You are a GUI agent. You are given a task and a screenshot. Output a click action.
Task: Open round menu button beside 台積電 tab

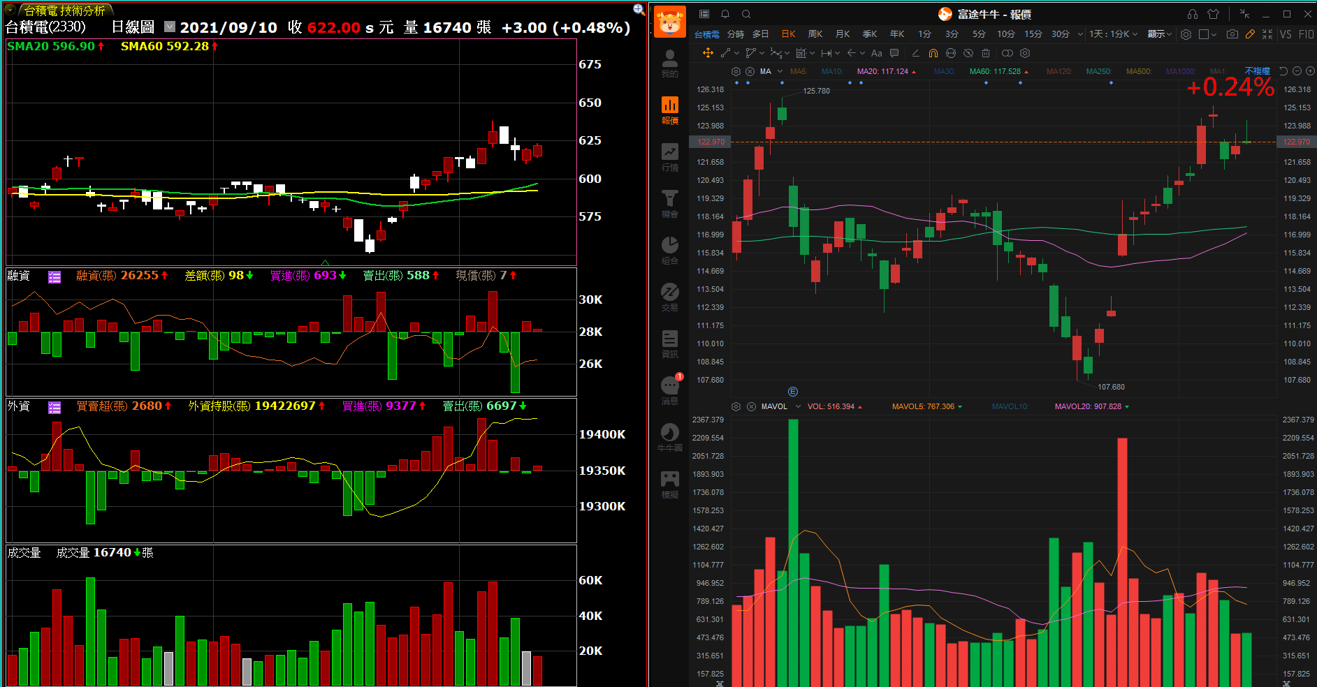[x=10, y=10]
